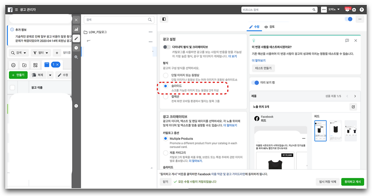Image resolution: width=372 pixels, height=196 pixels.
Task: Open the analytics chart icon in left sidebar
Action: coord(76,29)
